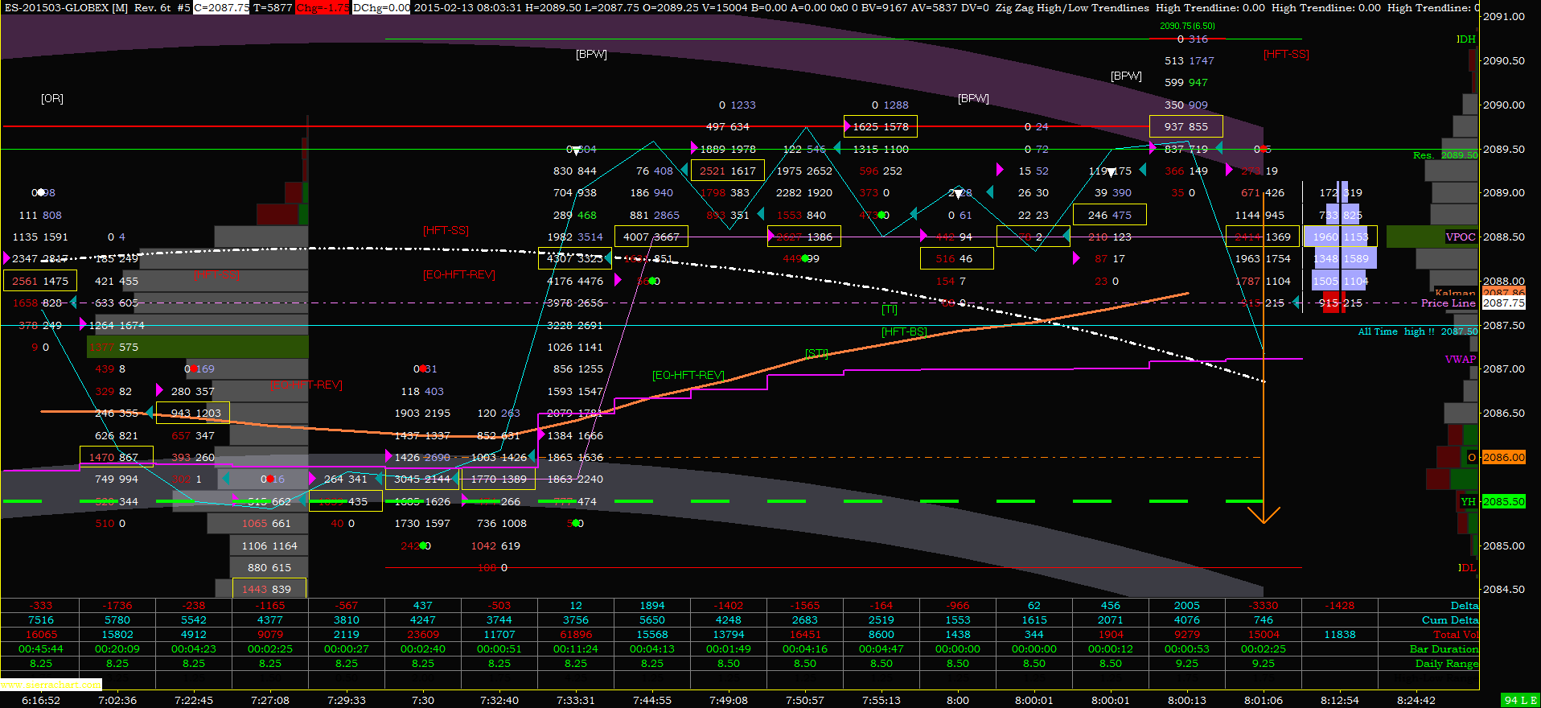
Task: Select the 2084.50 price axis label
Action: pyautogui.click(x=1504, y=589)
